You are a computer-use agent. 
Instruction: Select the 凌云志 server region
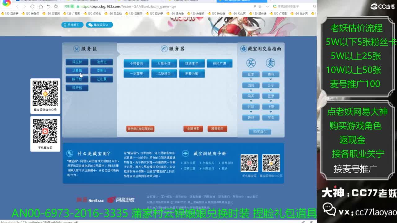tap(101, 62)
